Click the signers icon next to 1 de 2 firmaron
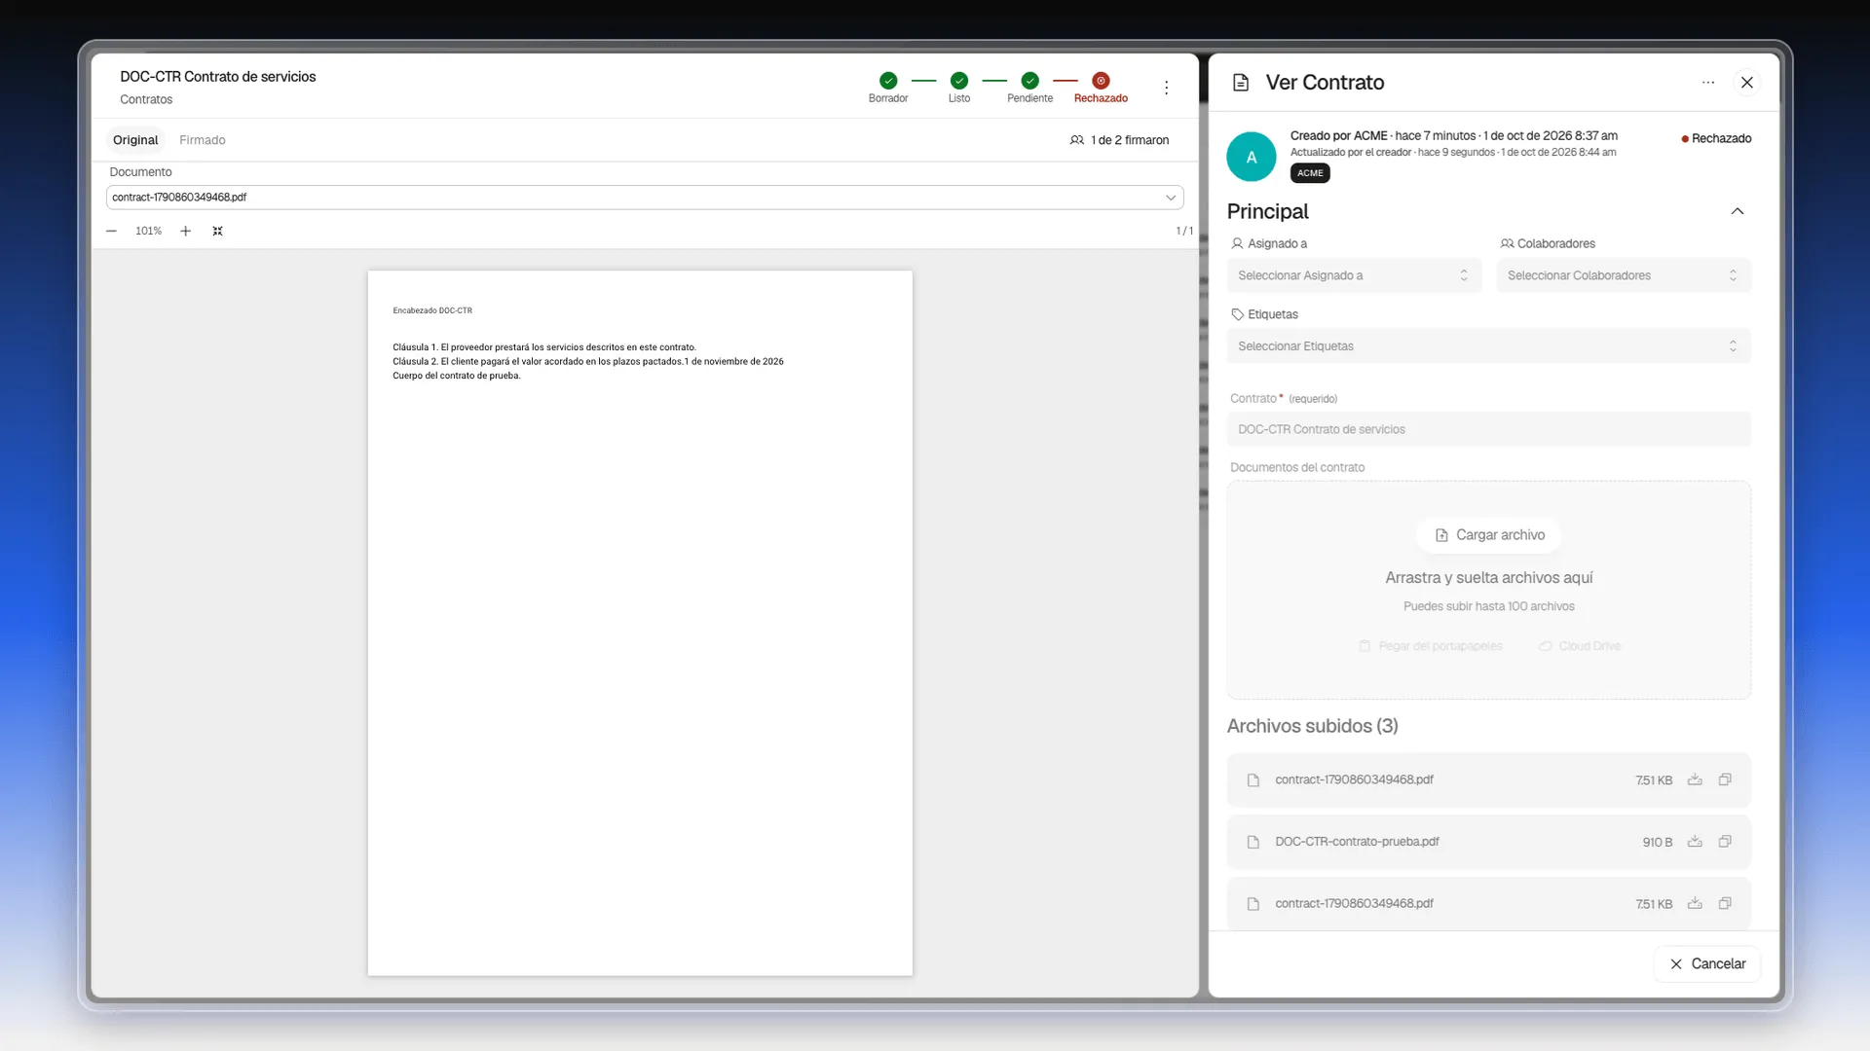 tap(1076, 140)
